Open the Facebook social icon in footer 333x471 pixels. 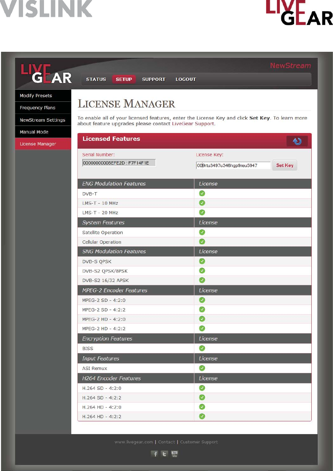point(155,454)
